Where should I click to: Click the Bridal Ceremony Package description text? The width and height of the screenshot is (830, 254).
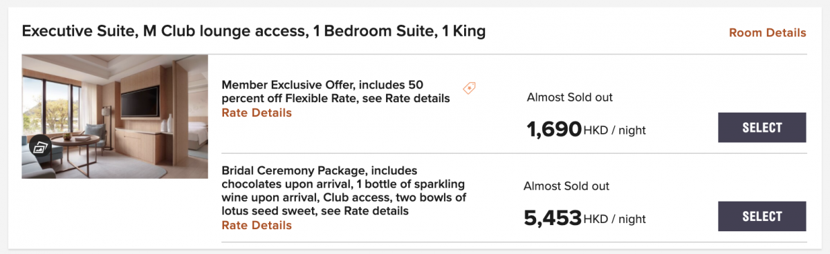click(344, 190)
